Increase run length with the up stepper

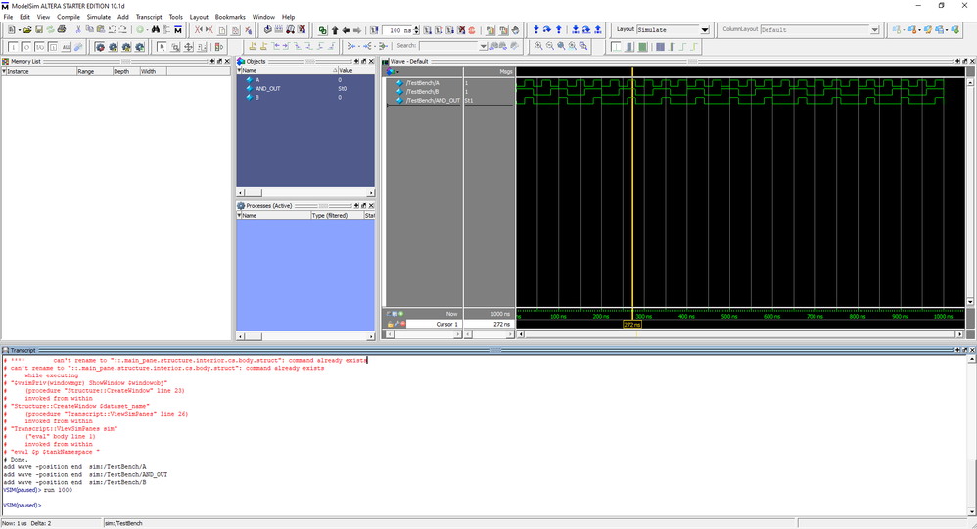pos(417,28)
